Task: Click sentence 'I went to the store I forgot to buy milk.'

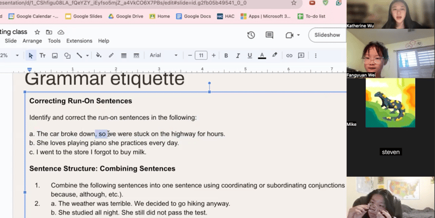Action: click(x=91, y=152)
